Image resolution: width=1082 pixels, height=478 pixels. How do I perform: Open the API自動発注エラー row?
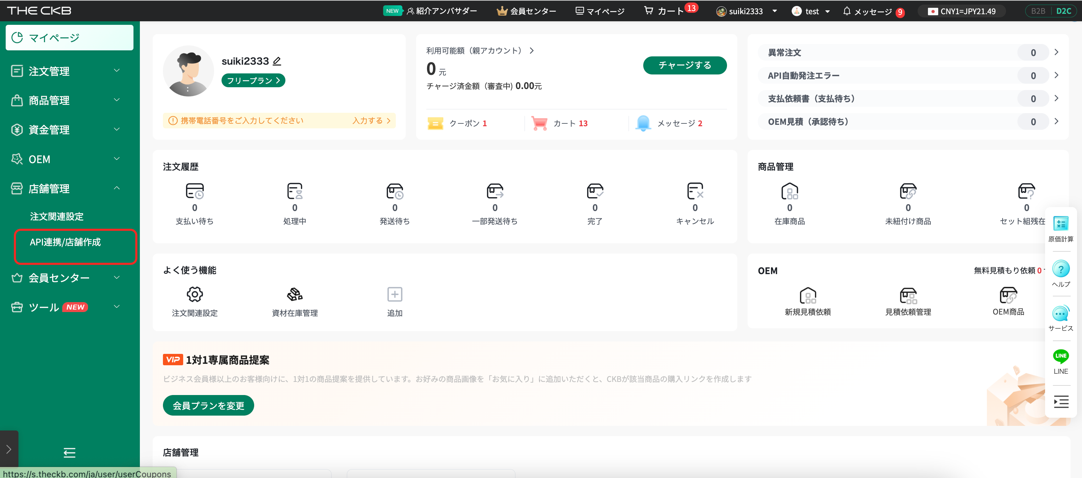pos(908,76)
